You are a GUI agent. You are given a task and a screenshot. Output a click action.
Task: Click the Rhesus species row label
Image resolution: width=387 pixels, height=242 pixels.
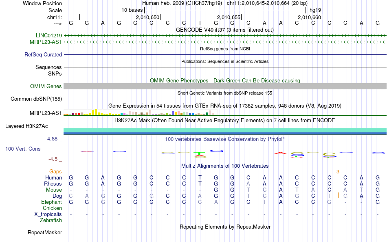point(53,184)
